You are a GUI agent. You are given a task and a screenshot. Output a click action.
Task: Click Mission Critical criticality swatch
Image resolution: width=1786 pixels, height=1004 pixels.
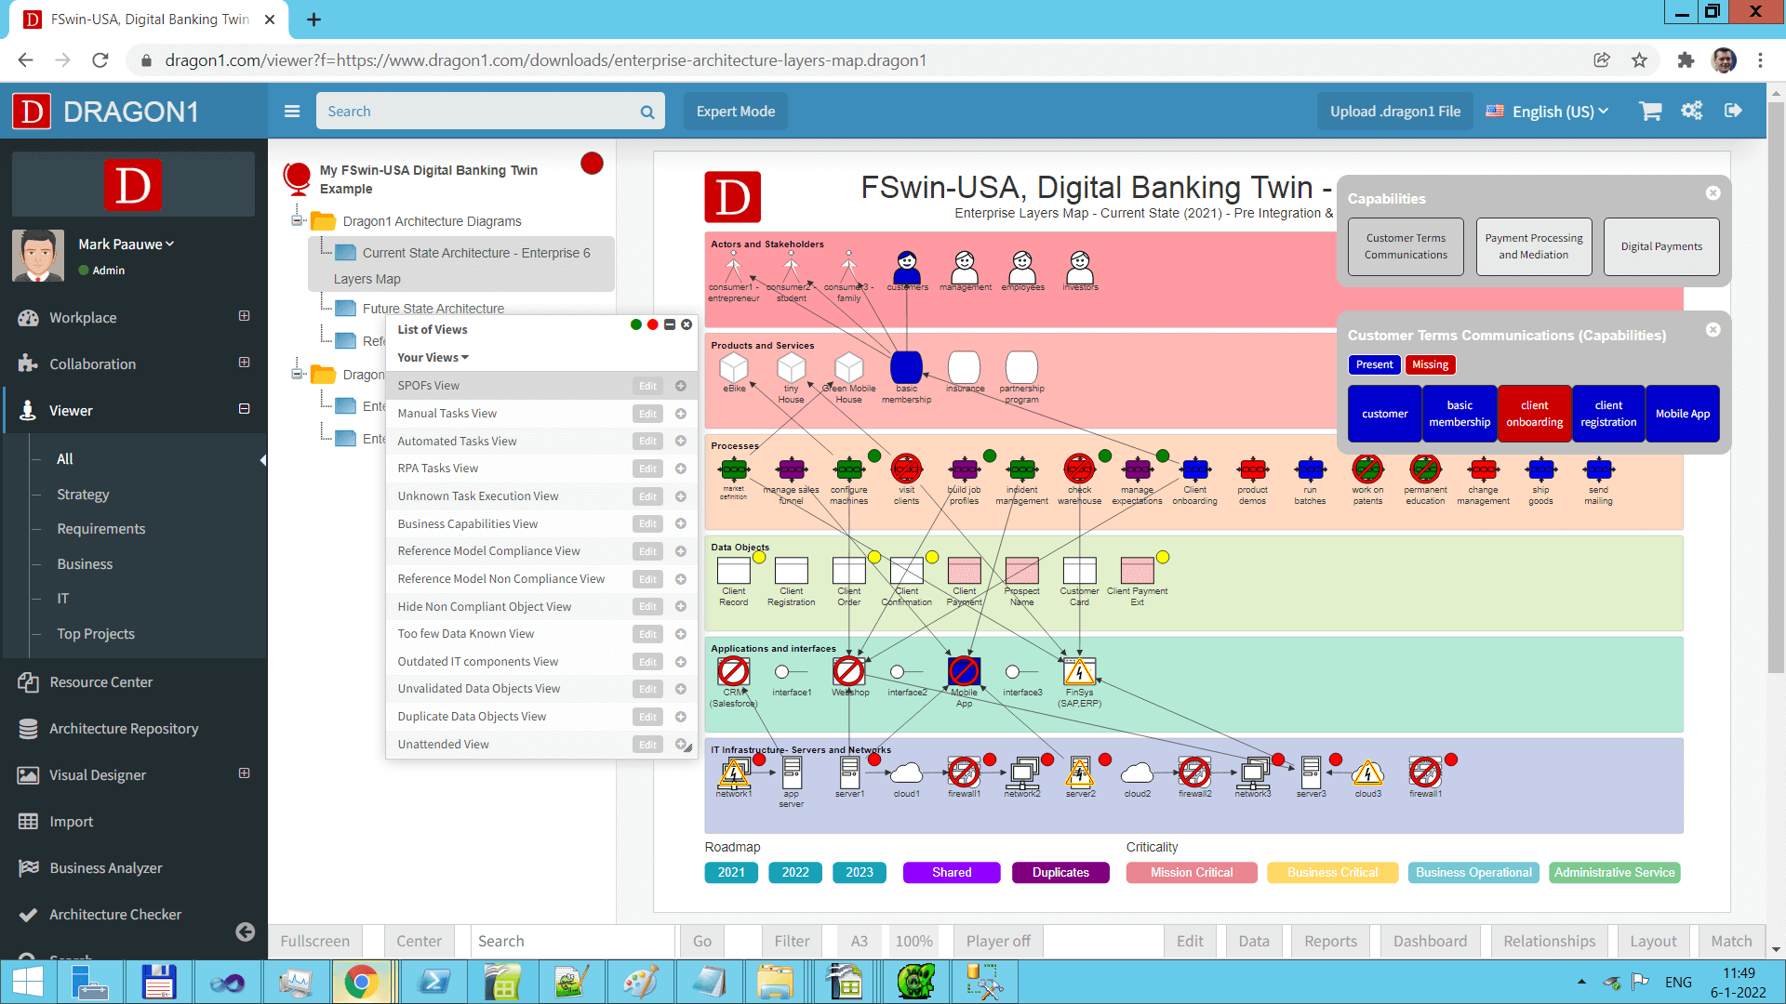tap(1191, 872)
